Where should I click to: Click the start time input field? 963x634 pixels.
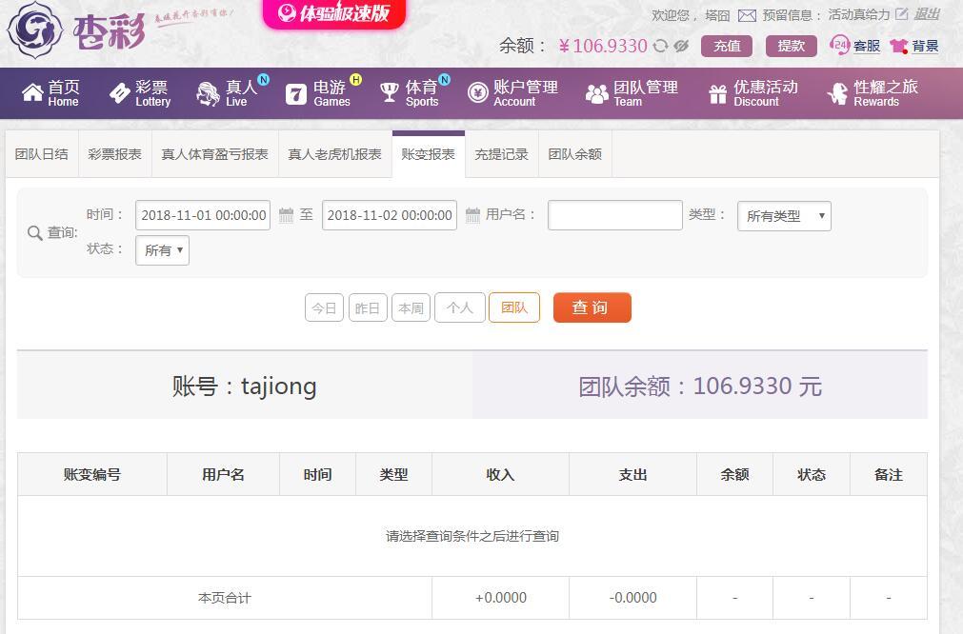coord(203,215)
